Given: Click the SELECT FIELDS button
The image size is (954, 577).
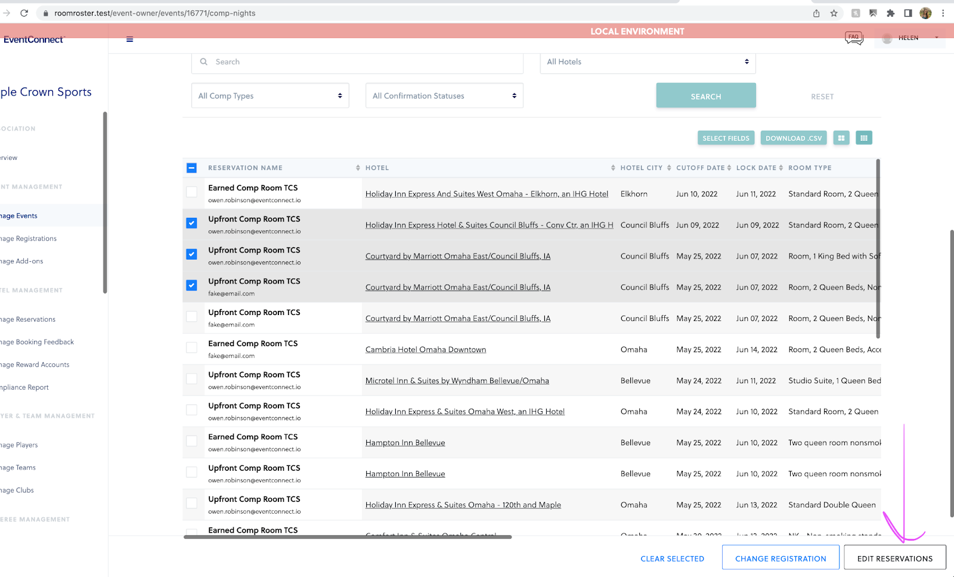Looking at the screenshot, I should coord(726,138).
